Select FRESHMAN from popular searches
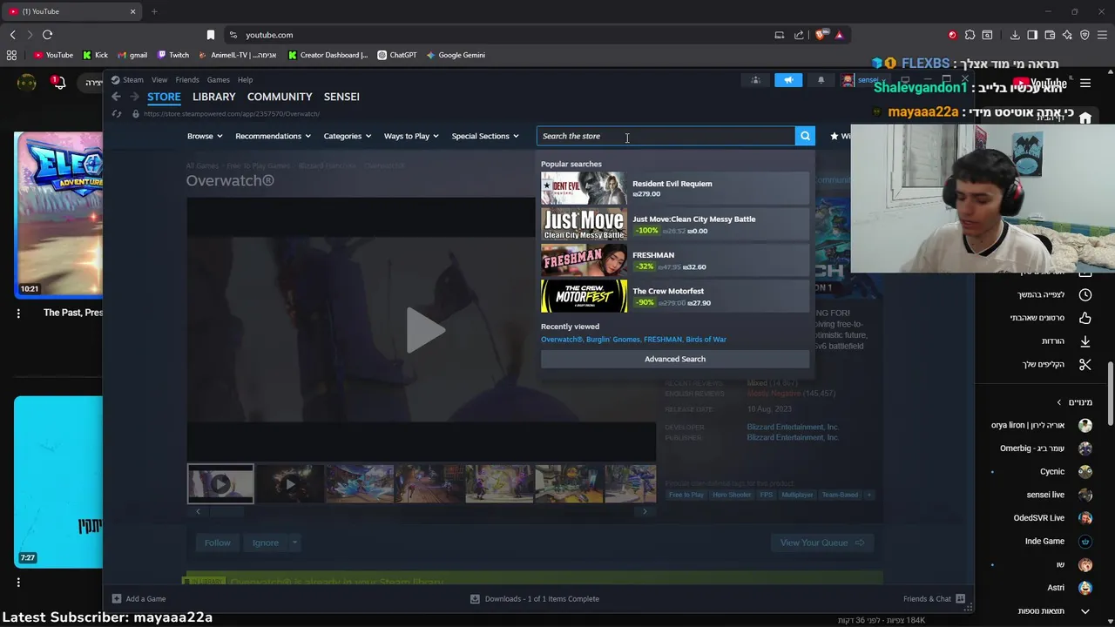The width and height of the screenshot is (1115, 627). (675, 260)
